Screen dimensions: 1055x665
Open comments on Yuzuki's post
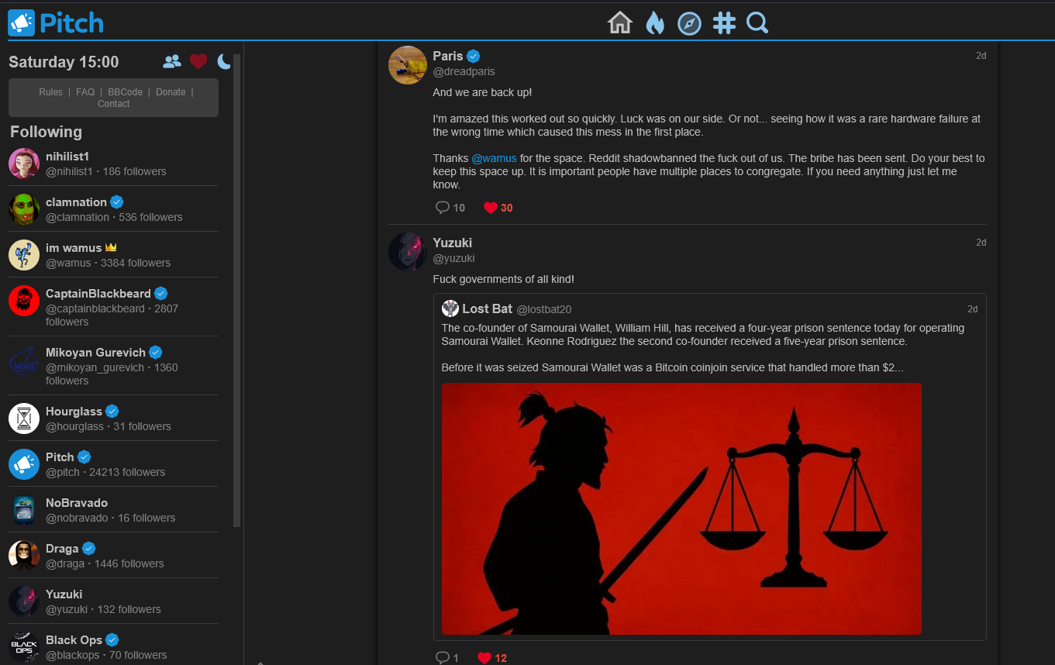[443, 657]
